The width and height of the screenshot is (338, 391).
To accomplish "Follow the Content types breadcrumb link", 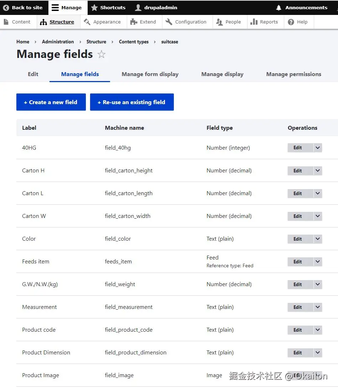I will click(x=134, y=42).
